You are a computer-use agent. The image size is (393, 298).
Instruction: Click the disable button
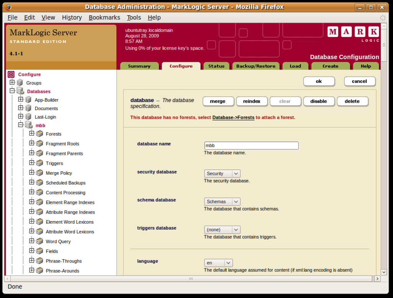coord(319,101)
